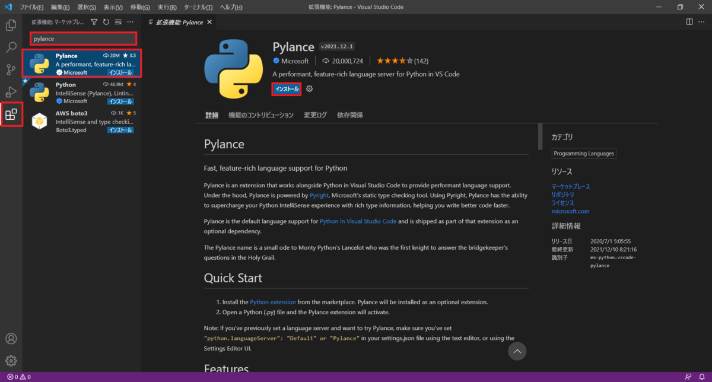Install the Python extension from the list

coord(120,101)
